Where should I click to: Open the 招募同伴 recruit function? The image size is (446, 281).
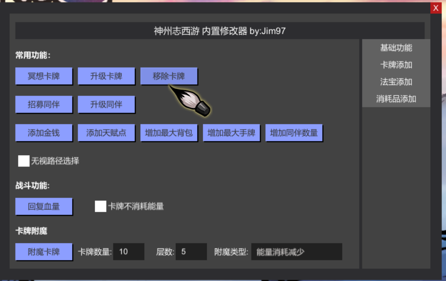coord(44,104)
